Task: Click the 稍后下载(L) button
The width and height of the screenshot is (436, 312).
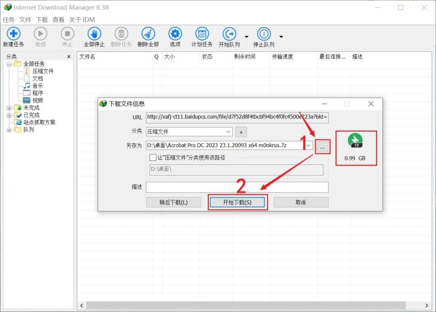Action: point(174,203)
